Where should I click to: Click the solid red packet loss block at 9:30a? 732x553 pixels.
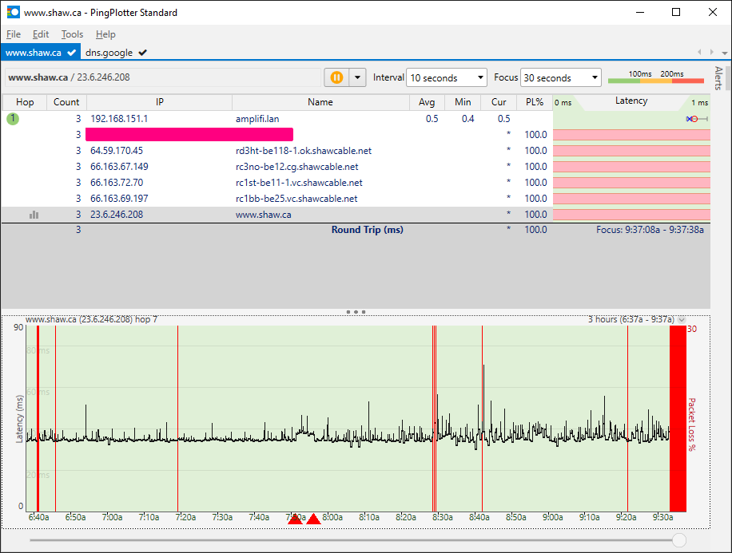point(678,418)
